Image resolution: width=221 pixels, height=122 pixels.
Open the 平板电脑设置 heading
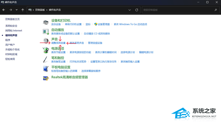(x=61, y=67)
